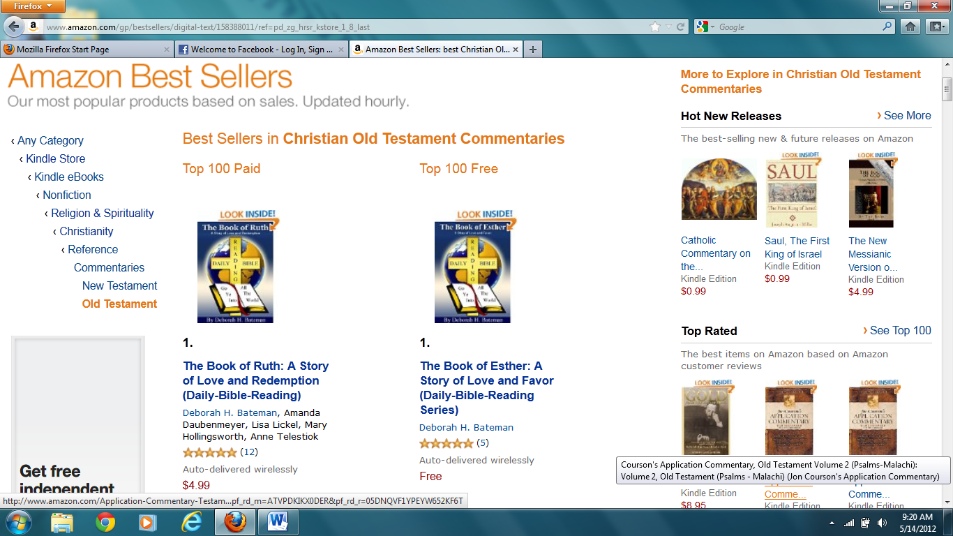953x536 pixels.
Task: Click the search magnifier icon in Google box
Action: [887, 27]
